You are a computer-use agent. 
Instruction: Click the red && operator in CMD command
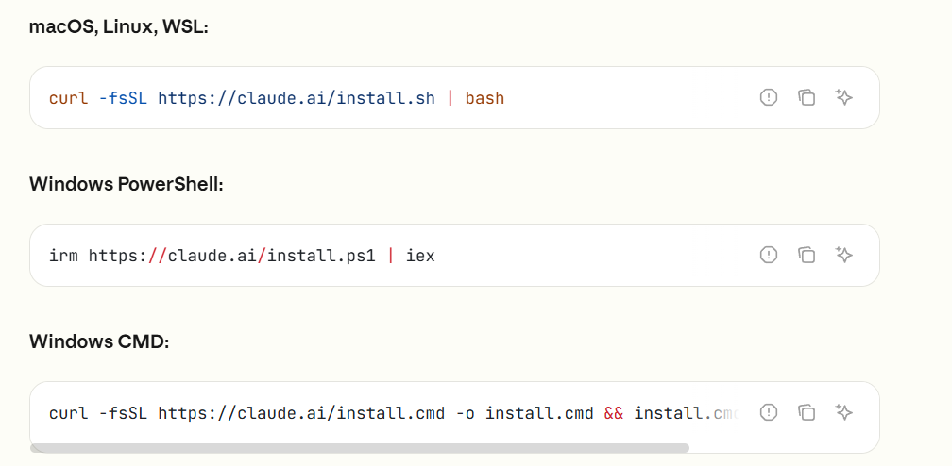(x=614, y=413)
